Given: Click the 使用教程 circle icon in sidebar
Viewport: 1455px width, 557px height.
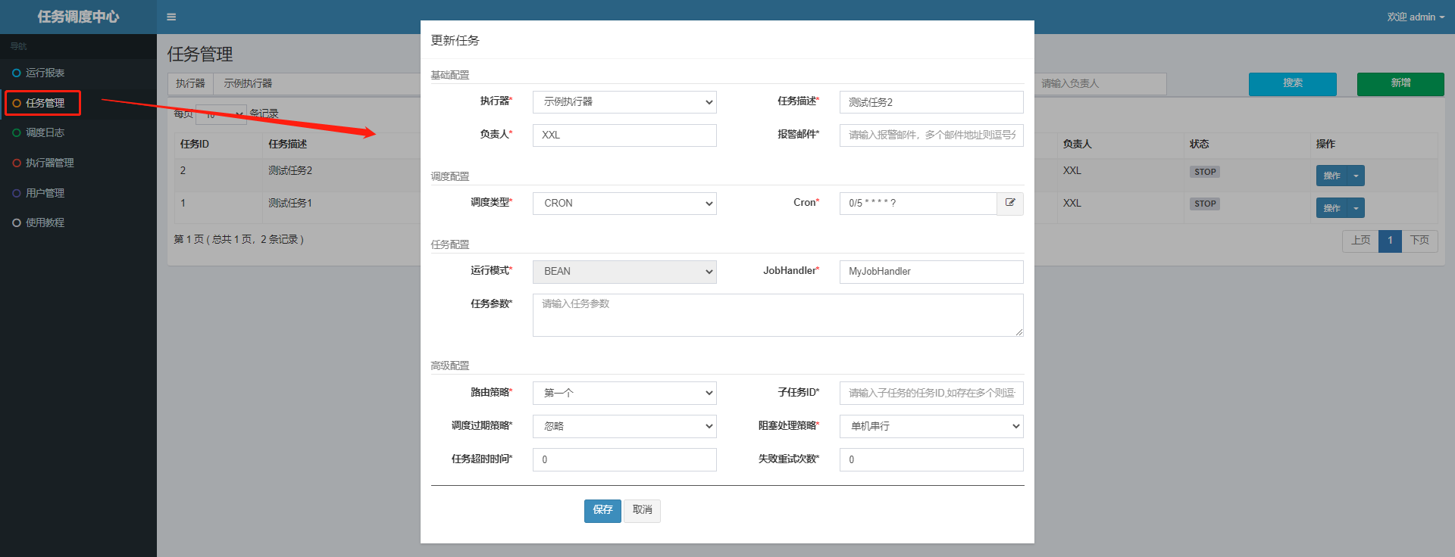Looking at the screenshot, I should pos(17,222).
